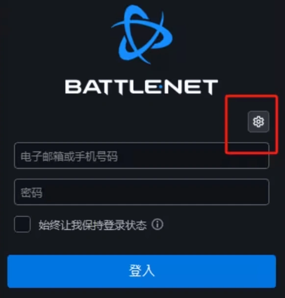285x298 pixels.
Task: Click the 登入 blue button
Action: (142, 271)
